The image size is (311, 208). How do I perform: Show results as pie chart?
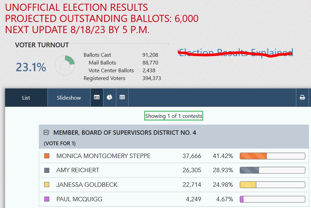point(109,98)
